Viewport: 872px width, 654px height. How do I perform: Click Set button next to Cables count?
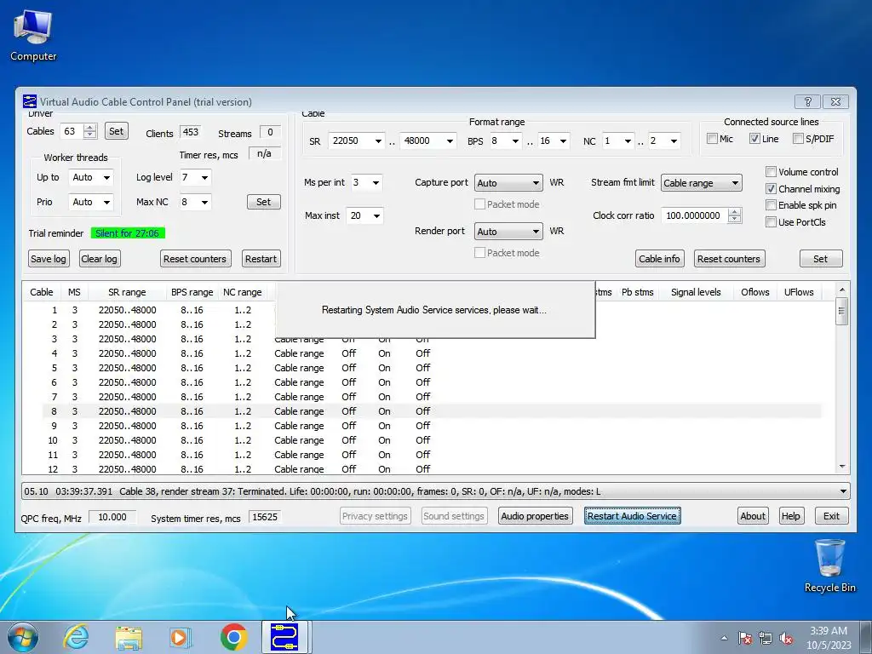click(x=116, y=131)
